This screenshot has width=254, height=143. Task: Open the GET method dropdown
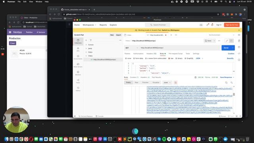click(x=131, y=48)
